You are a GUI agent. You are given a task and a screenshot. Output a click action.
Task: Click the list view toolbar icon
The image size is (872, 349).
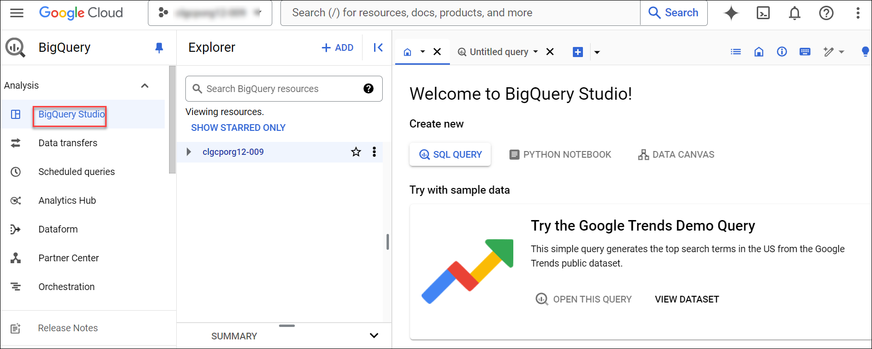click(x=736, y=52)
